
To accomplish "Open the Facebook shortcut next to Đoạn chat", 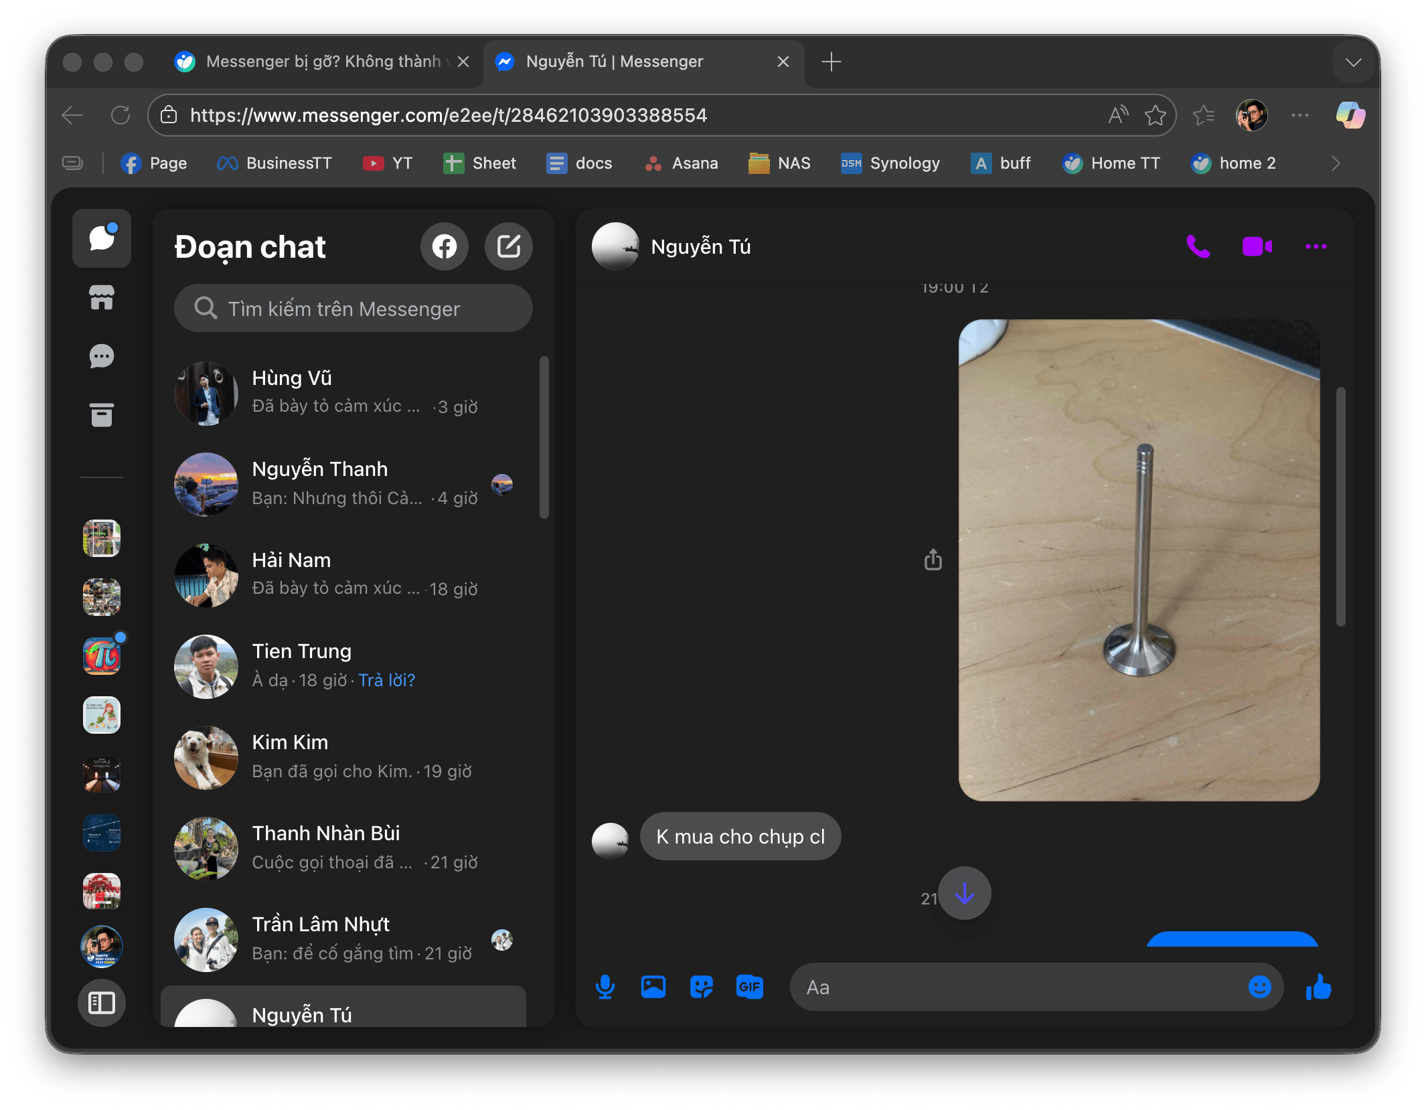I will pyautogui.click(x=445, y=246).
